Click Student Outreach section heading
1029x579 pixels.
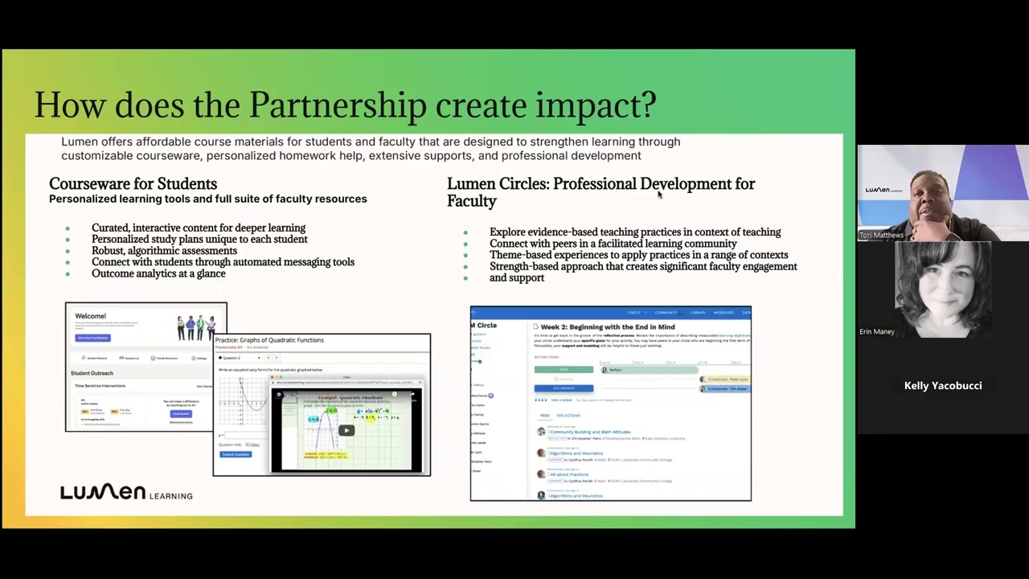coord(92,373)
